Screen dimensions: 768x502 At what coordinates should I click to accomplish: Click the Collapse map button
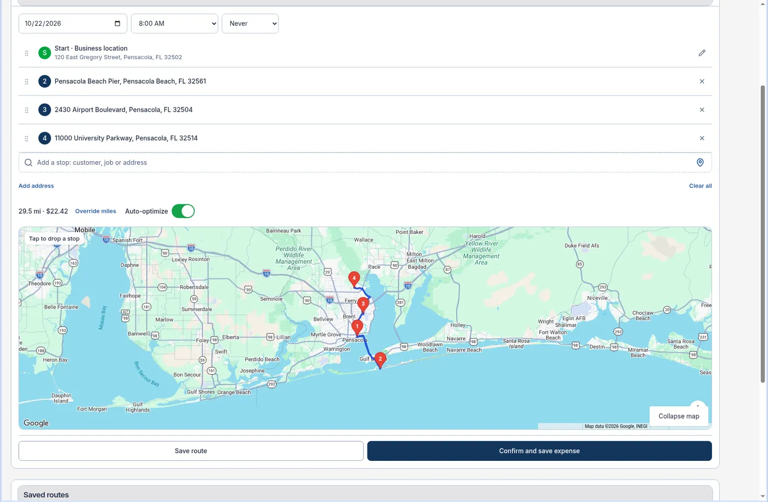pos(679,417)
